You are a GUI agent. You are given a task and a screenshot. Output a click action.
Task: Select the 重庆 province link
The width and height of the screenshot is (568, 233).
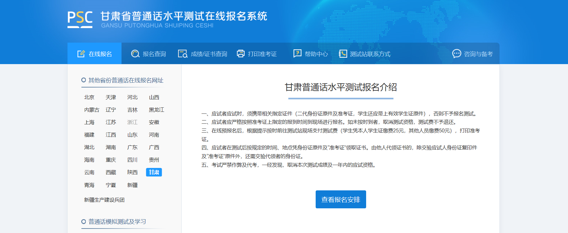(111, 160)
